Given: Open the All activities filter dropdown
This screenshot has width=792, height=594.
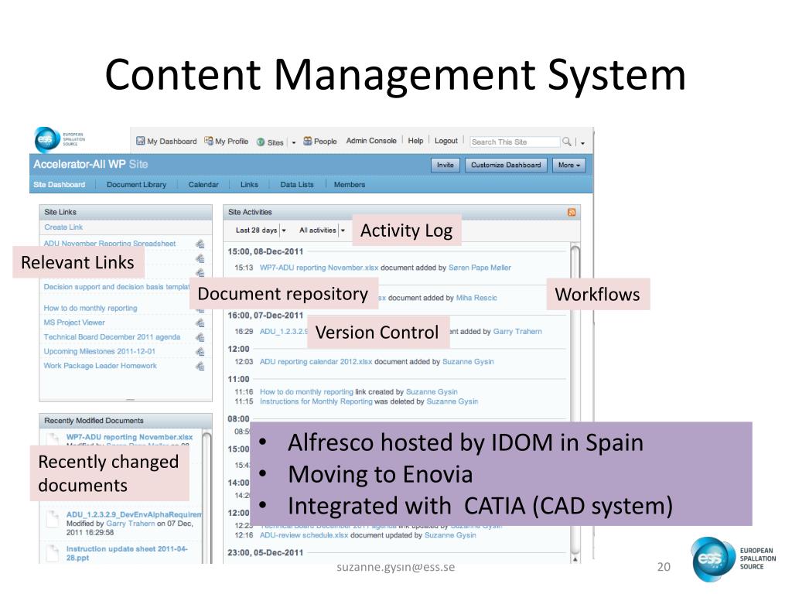Looking at the screenshot, I should point(322,230).
